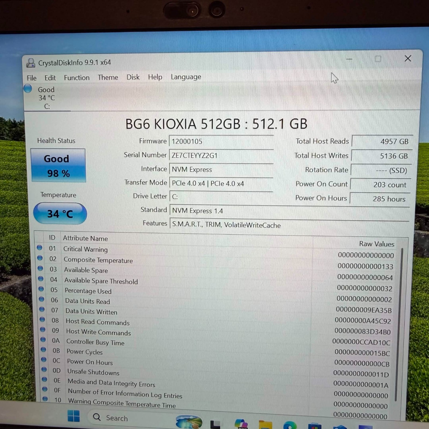Click the blue health circle beside drive C:
Screen dimensions: 429x429
28,88
